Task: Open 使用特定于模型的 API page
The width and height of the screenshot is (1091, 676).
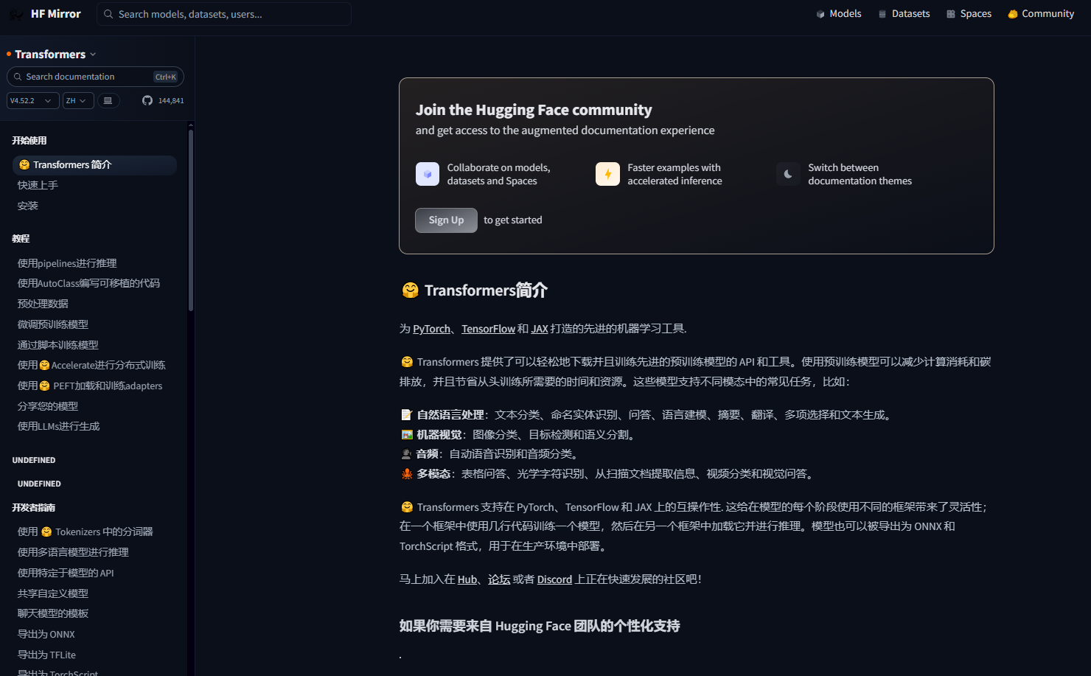Action: (66, 573)
